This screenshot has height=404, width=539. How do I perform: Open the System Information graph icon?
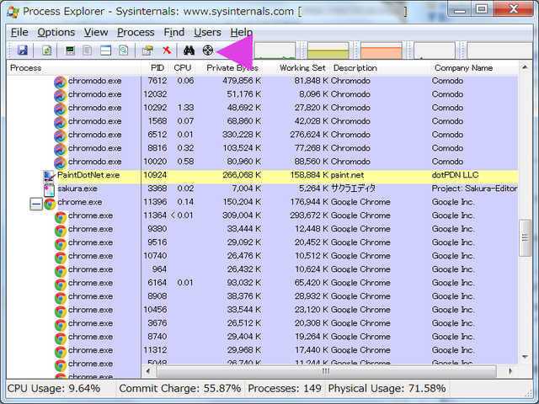coord(70,50)
